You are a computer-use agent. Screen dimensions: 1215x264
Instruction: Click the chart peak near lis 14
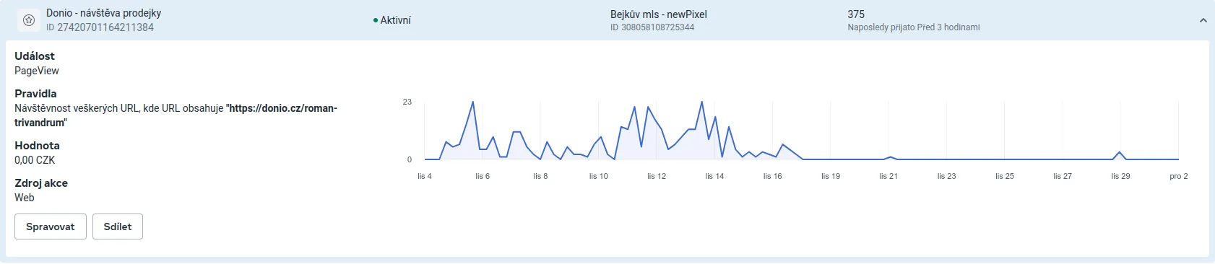point(701,102)
